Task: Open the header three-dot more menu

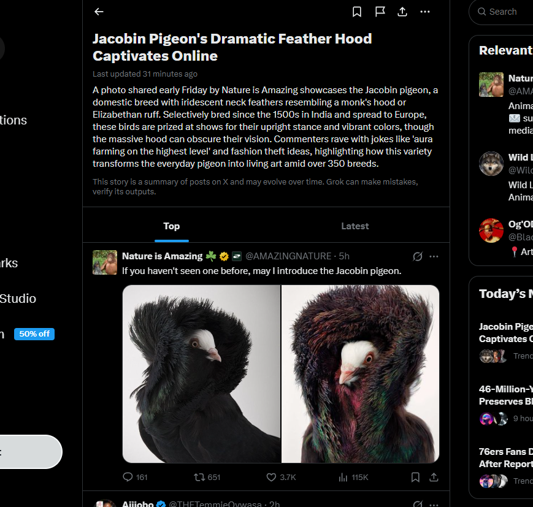Action: click(425, 12)
